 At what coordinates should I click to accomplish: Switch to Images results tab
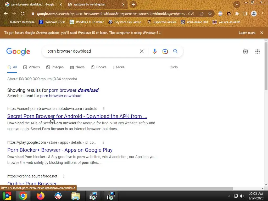click(x=55, y=67)
